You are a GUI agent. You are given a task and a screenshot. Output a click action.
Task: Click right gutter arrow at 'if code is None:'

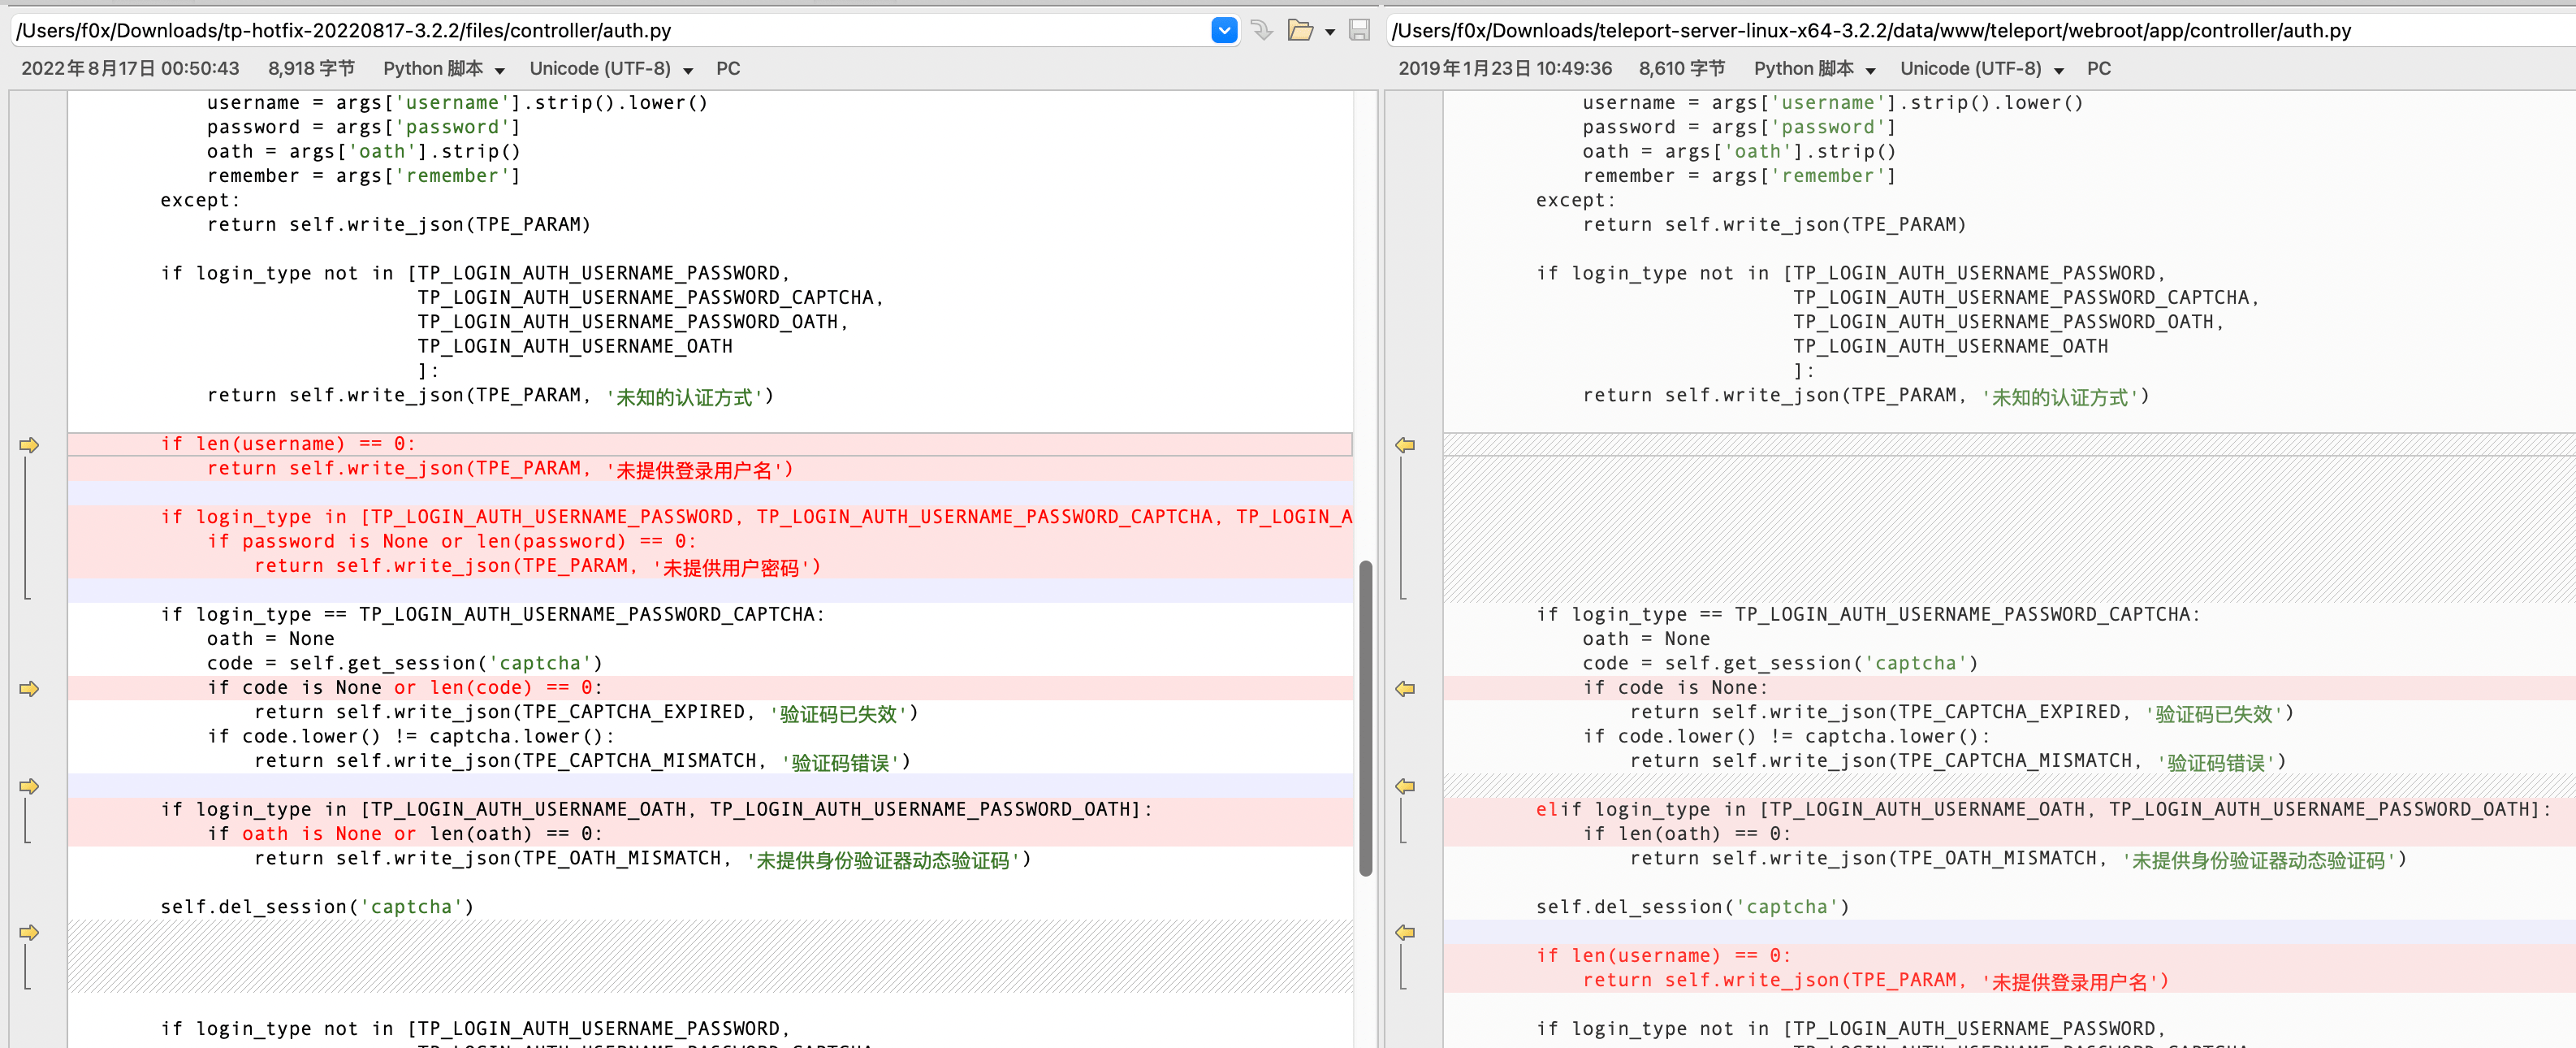(1405, 689)
